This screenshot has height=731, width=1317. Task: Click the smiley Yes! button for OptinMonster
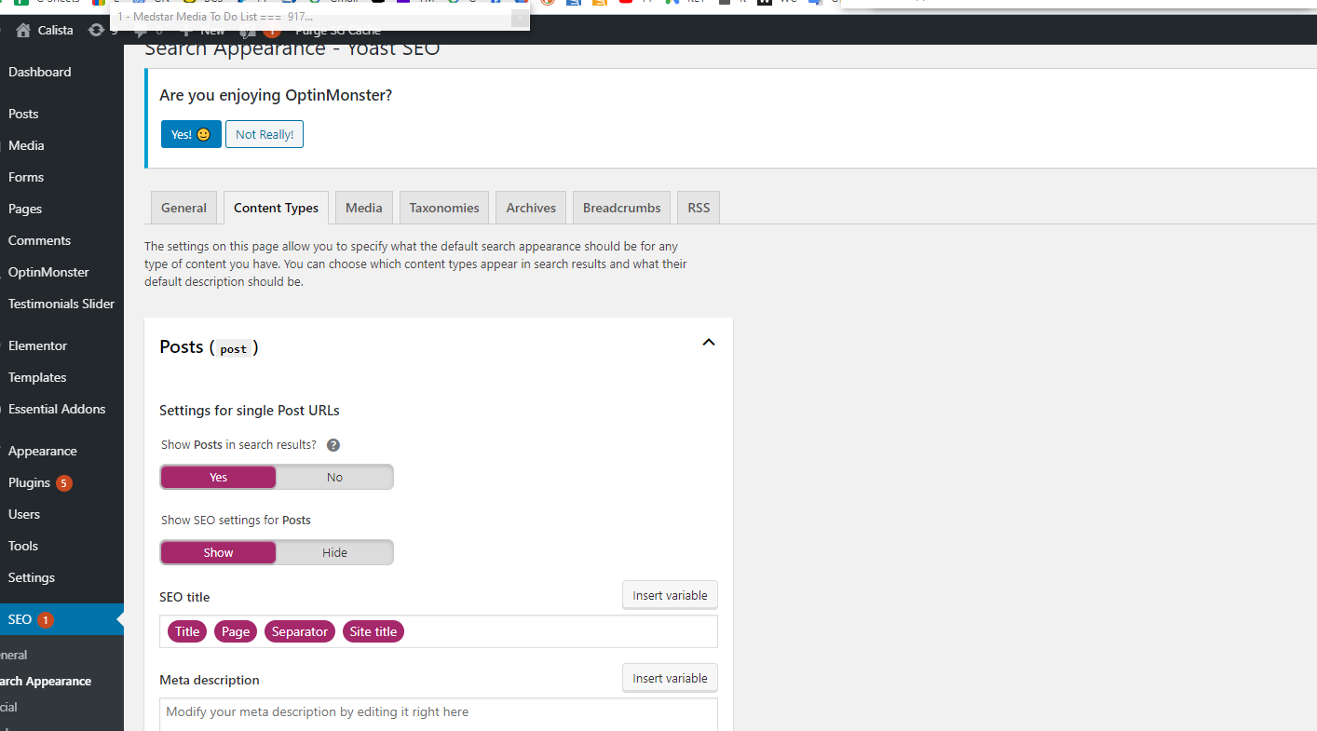point(191,134)
